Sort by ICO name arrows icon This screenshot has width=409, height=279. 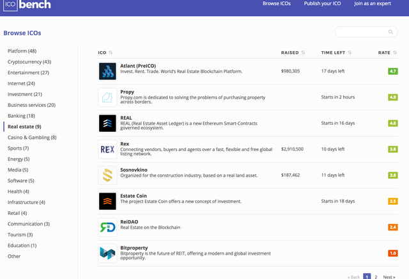(x=111, y=52)
